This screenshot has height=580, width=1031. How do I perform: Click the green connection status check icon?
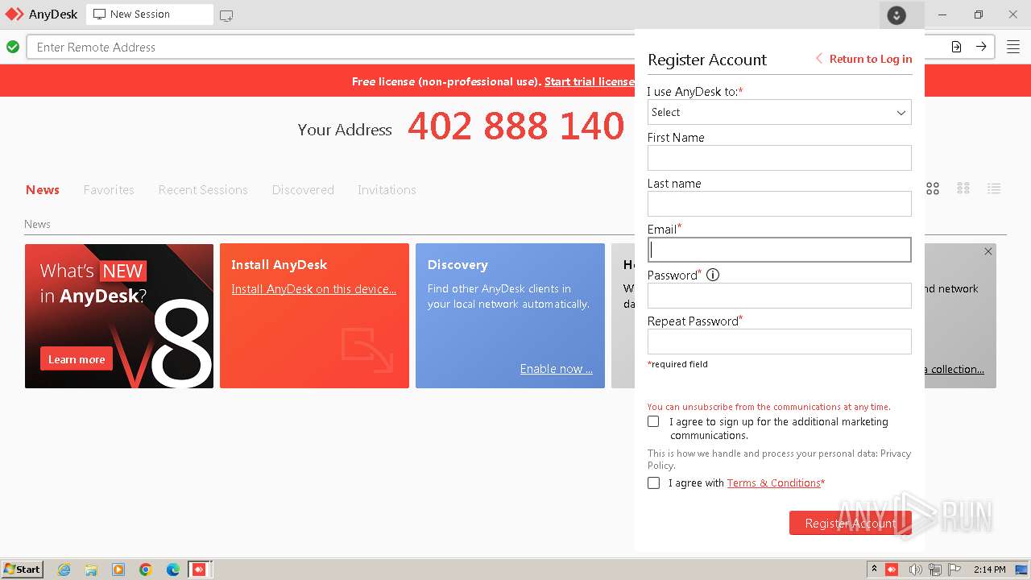pos(13,47)
